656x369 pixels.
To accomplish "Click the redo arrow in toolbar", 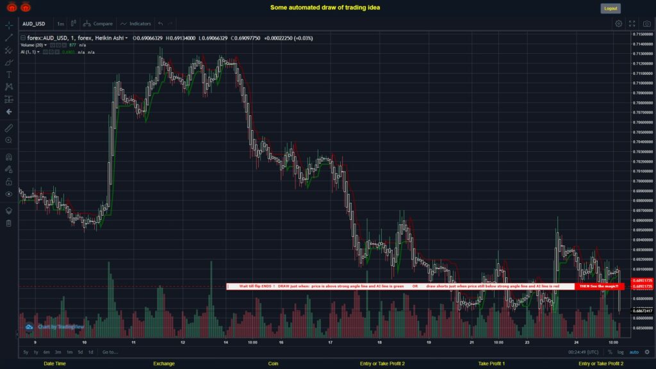I will click(x=170, y=24).
